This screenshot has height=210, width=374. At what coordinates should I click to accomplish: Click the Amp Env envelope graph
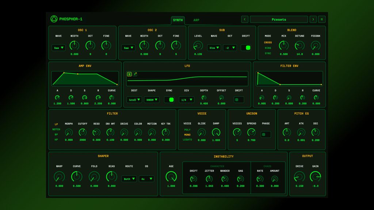click(85, 78)
